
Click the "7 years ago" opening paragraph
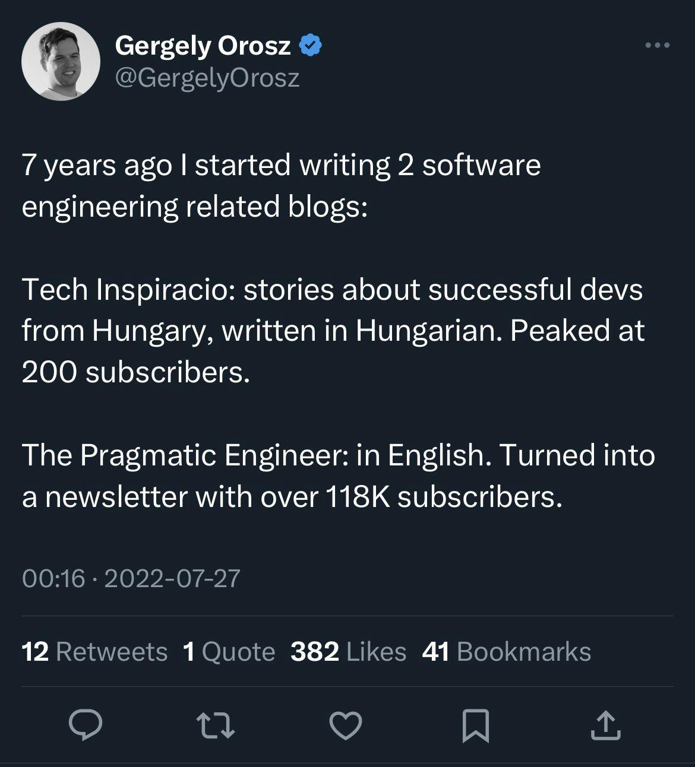[281, 185]
